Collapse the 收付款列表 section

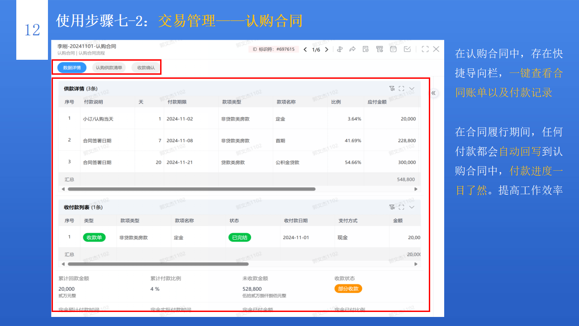pos(411,207)
